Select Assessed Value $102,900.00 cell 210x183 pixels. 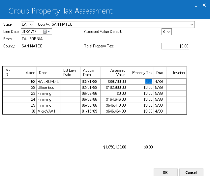coord(114,88)
